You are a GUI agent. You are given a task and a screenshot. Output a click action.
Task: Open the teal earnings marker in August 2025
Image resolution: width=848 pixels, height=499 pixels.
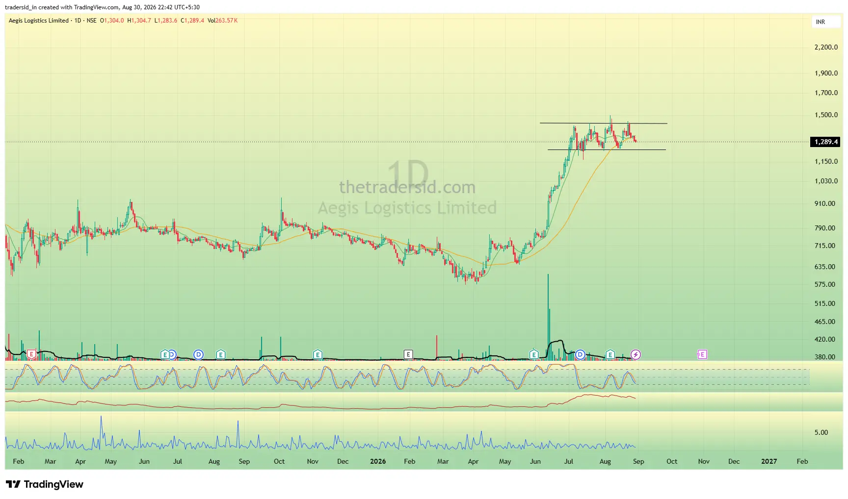[221, 354]
